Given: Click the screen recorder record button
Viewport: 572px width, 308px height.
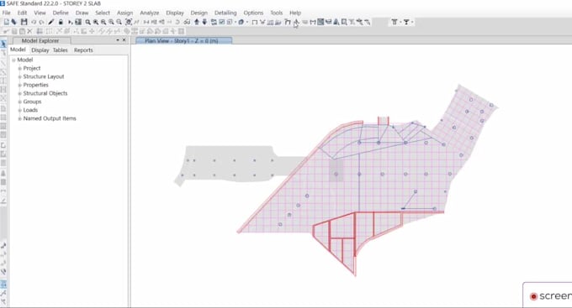Looking at the screenshot, I should [x=533, y=296].
